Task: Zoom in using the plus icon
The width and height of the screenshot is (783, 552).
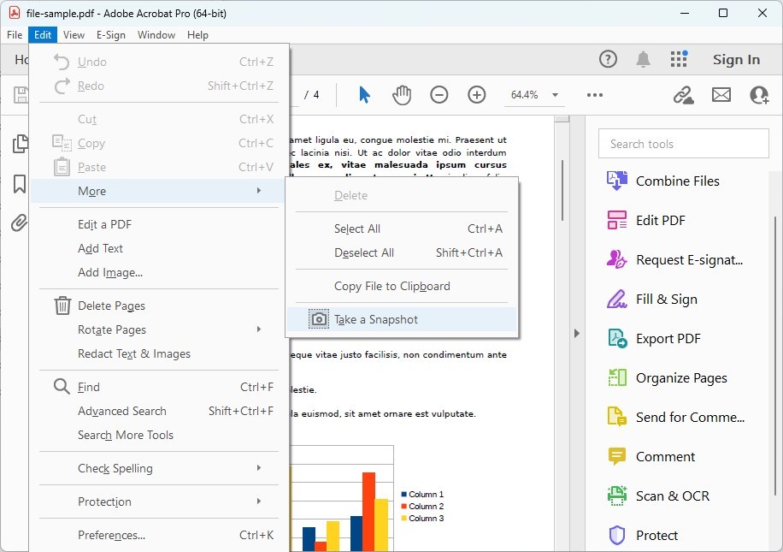Action: tap(477, 95)
